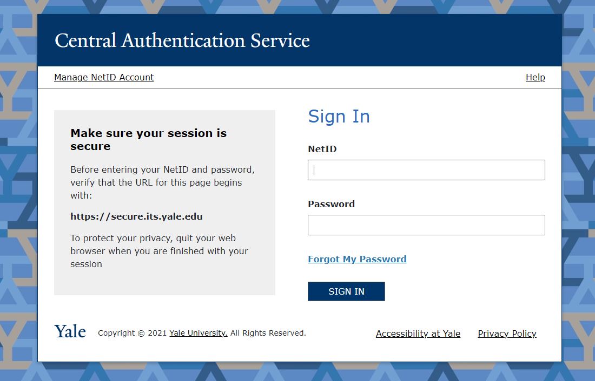Click the Yale logo in the footer
The height and width of the screenshot is (381, 595).
[x=70, y=330]
